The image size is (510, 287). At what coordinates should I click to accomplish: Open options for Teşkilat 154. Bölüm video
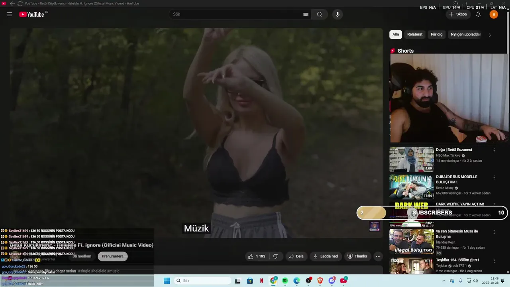(494, 261)
